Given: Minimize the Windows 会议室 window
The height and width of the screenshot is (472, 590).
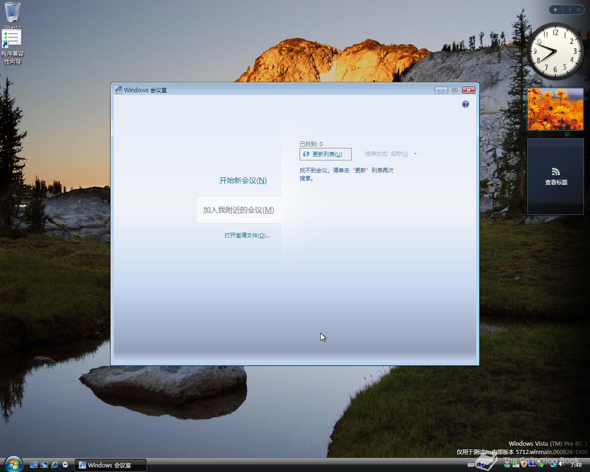Looking at the screenshot, I should pyautogui.click(x=441, y=90).
